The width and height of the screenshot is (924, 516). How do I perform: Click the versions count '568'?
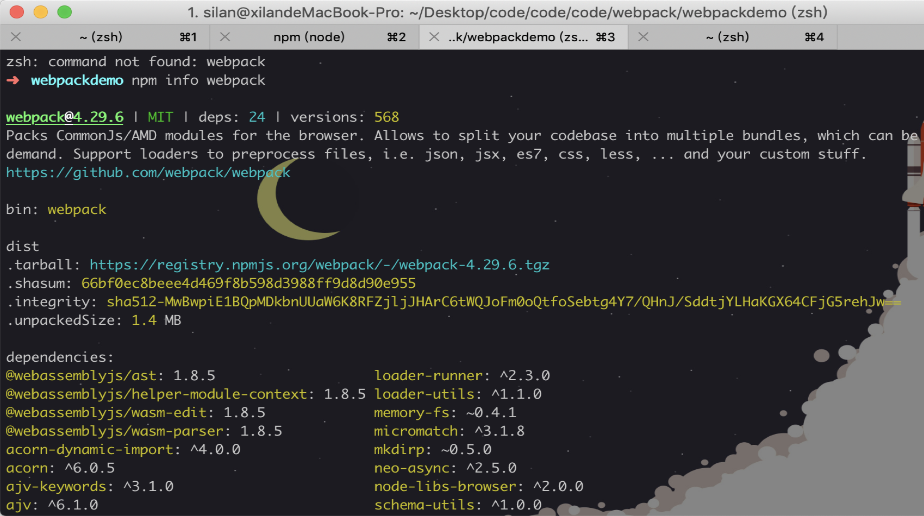tap(386, 117)
